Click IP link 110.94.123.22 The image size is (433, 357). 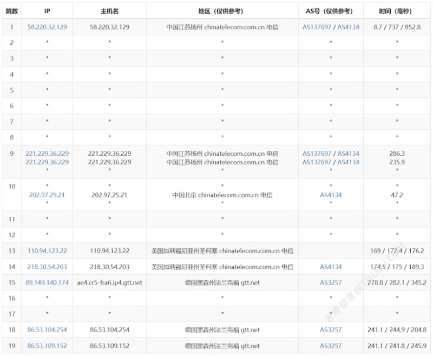click(47, 251)
